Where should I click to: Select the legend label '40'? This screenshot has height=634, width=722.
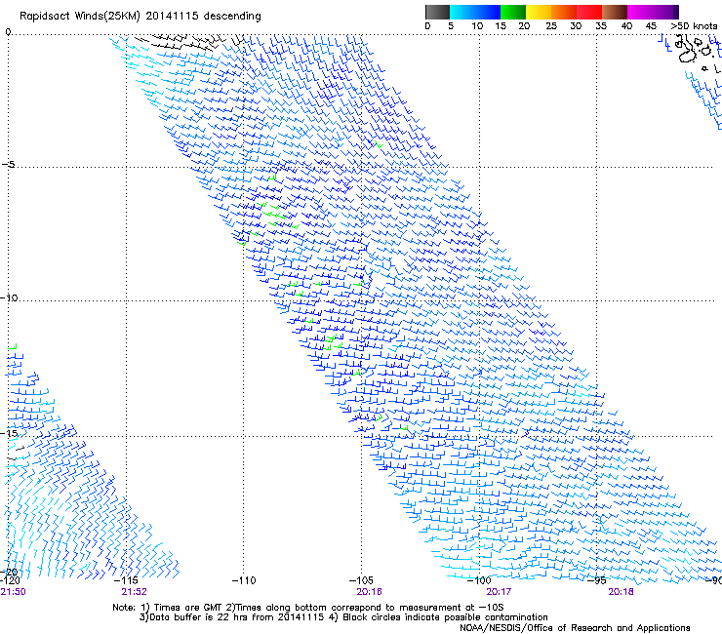pos(626,26)
